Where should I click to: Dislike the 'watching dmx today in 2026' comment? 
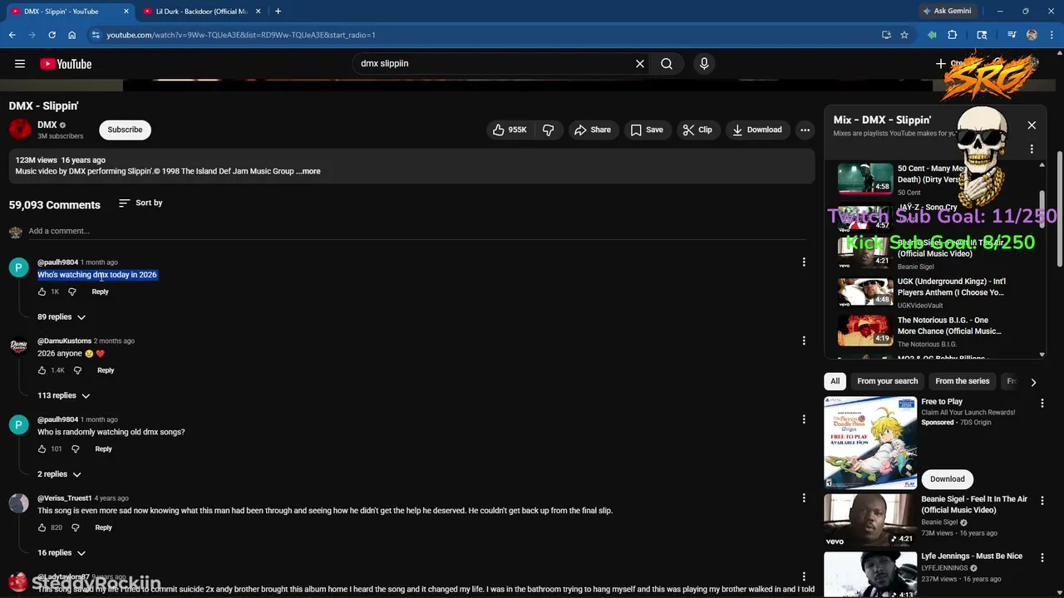pos(71,292)
